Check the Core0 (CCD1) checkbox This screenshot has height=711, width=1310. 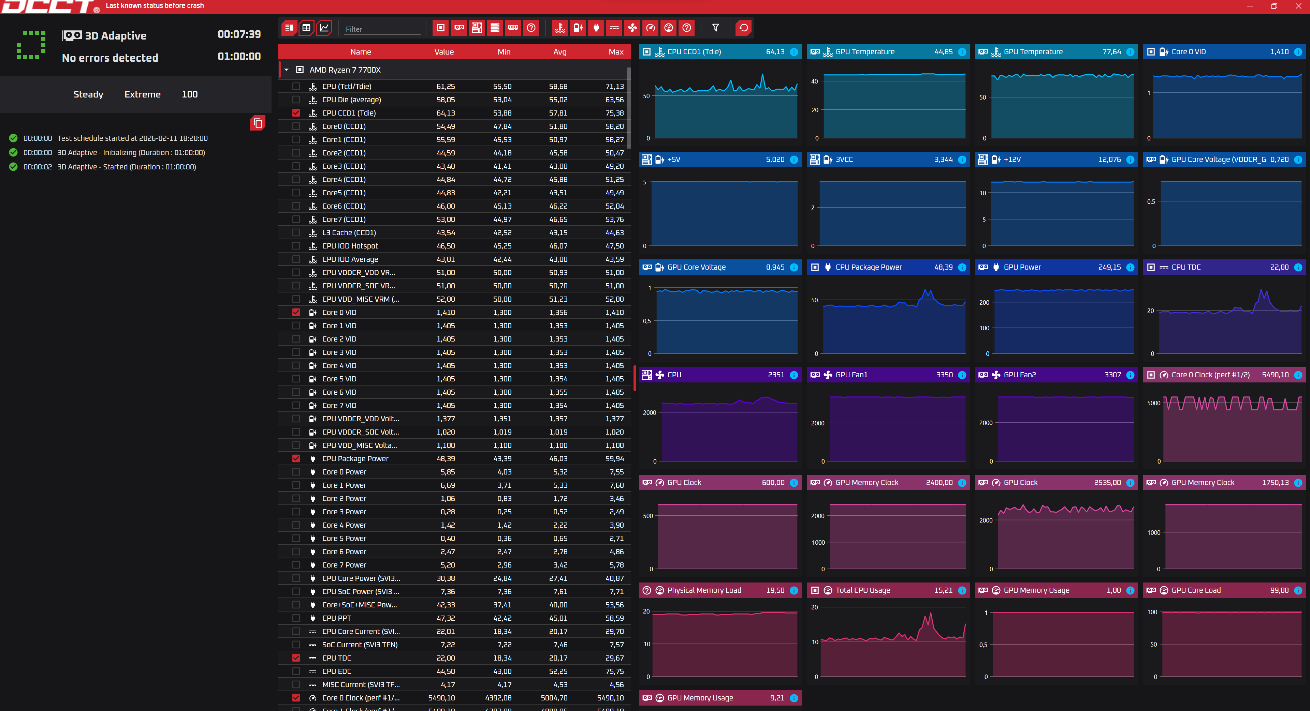tap(296, 126)
